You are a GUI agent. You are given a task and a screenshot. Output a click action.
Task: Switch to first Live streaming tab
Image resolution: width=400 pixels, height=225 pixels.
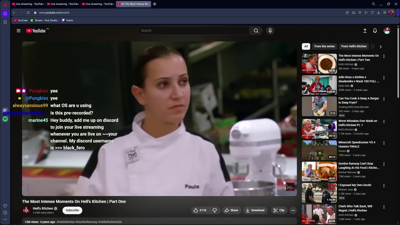tap(28, 4)
